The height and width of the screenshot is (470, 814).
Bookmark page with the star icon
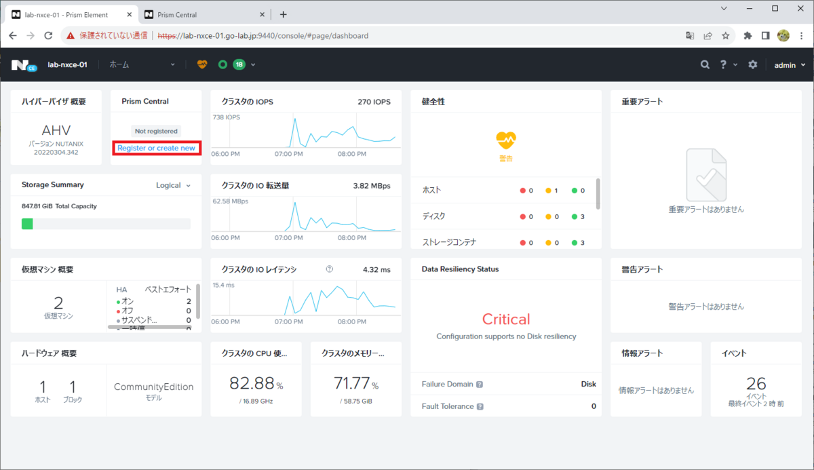point(725,35)
